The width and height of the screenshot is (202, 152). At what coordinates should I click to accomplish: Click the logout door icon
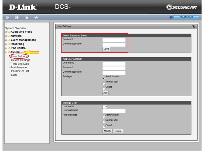(36, 17)
